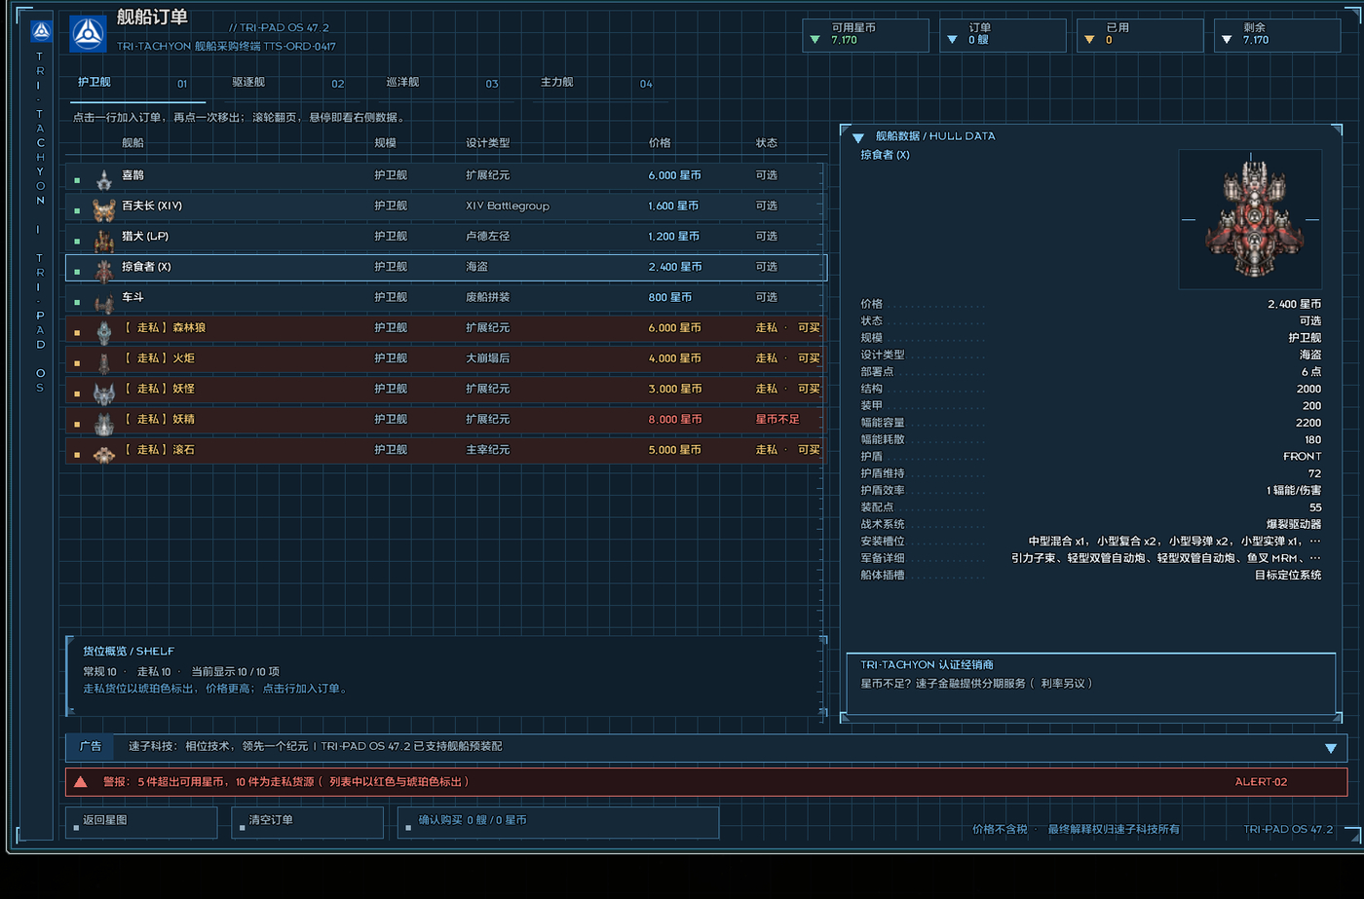The width and height of the screenshot is (1364, 899).
Task: Click the red warning triangle in the alert bar
Action: tap(81, 781)
